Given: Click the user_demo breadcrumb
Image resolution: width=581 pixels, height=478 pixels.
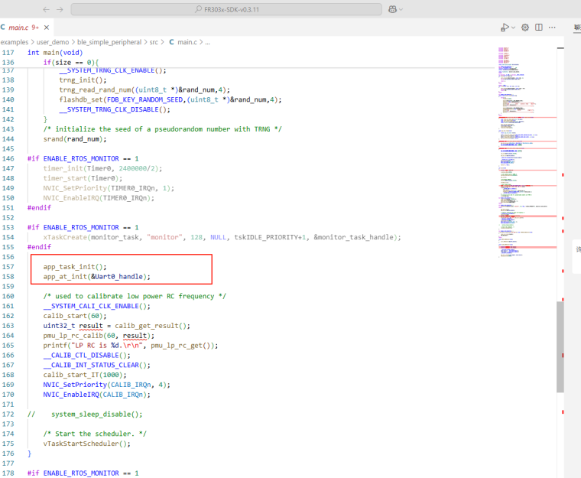Looking at the screenshot, I should [x=51, y=42].
